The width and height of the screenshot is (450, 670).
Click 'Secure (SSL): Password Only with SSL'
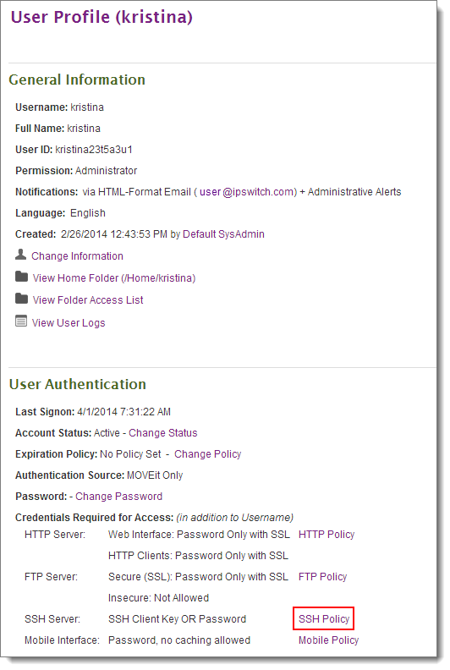198,577
